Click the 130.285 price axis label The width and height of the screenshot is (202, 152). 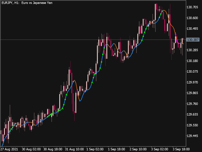pos(192,50)
